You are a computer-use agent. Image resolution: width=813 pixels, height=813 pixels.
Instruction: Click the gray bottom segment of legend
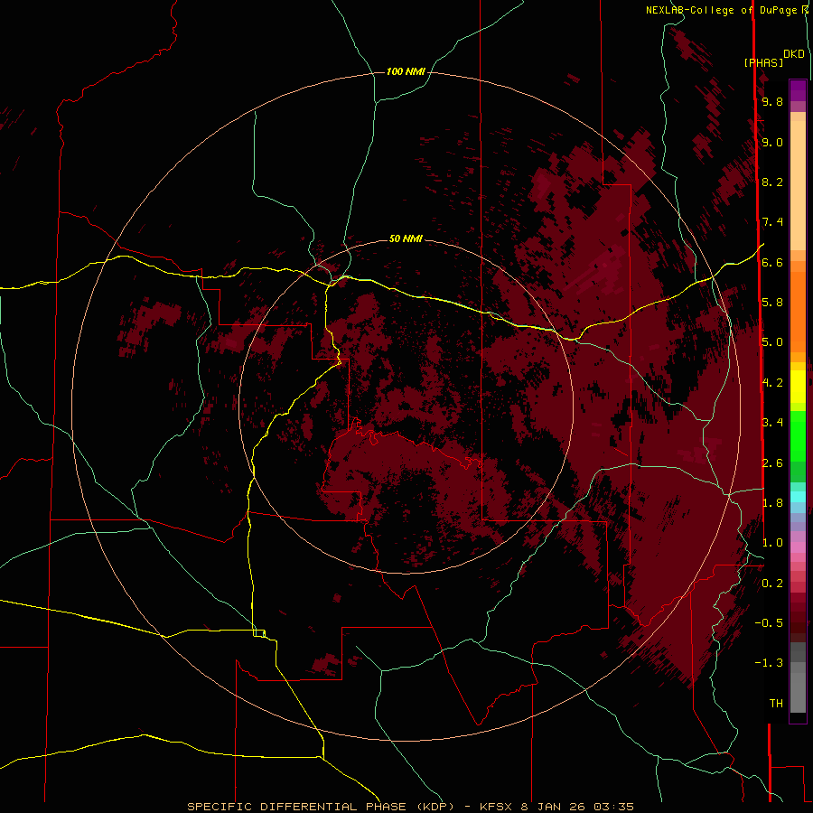tap(798, 692)
